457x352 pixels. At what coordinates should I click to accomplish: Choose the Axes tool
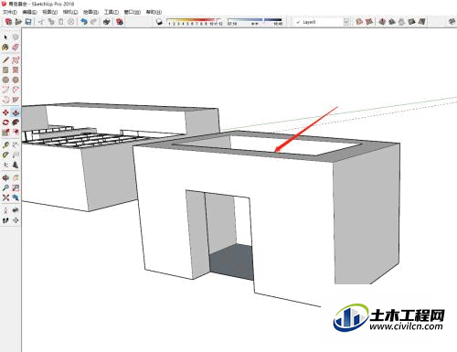click(5, 165)
